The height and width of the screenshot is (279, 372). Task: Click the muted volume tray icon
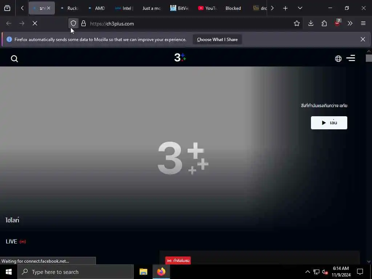tap(325, 272)
